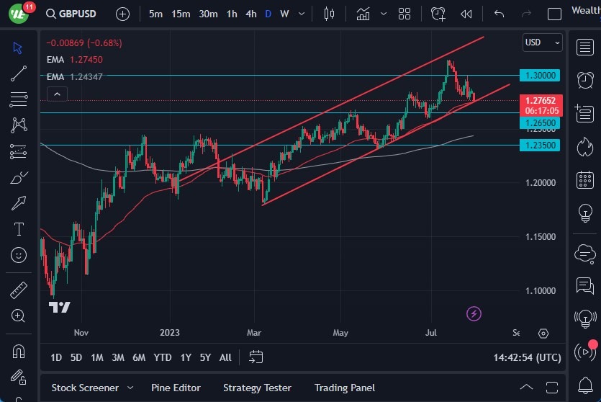Toggle lock all drawing tools
Screen dimensions: 601x402
(x=19, y=378)
